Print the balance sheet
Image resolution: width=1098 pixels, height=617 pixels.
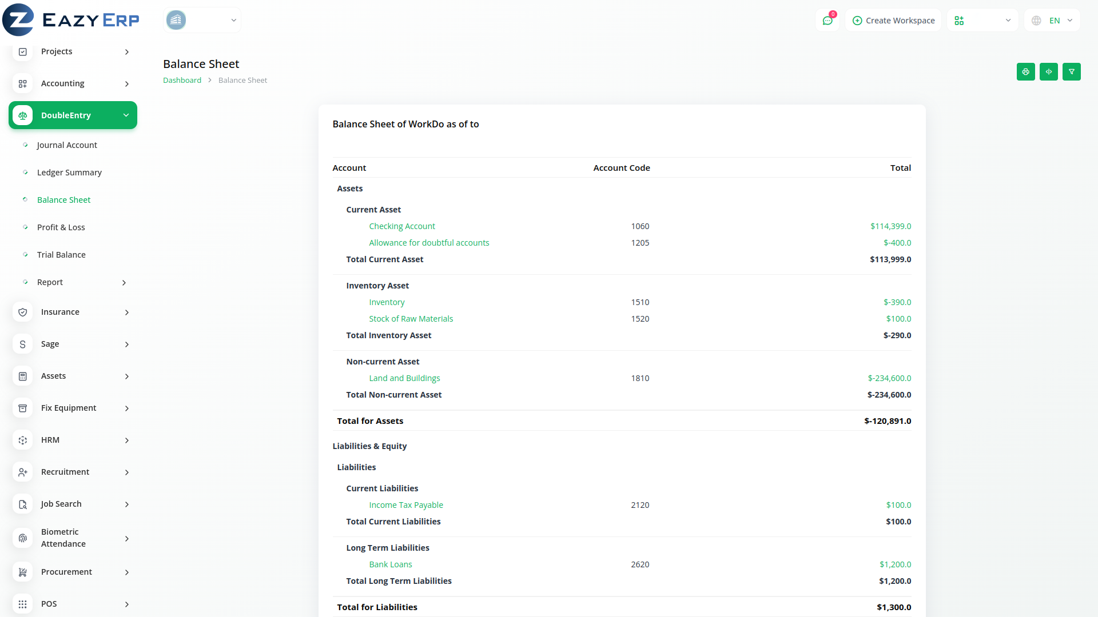1026,71
